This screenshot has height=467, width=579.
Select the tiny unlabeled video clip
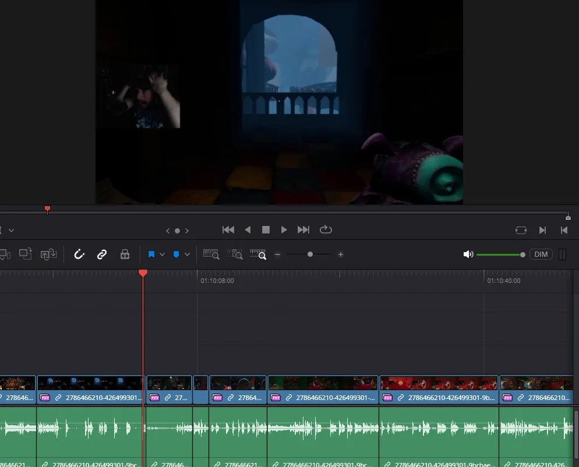pyautogui.click(x=200, y=390)
